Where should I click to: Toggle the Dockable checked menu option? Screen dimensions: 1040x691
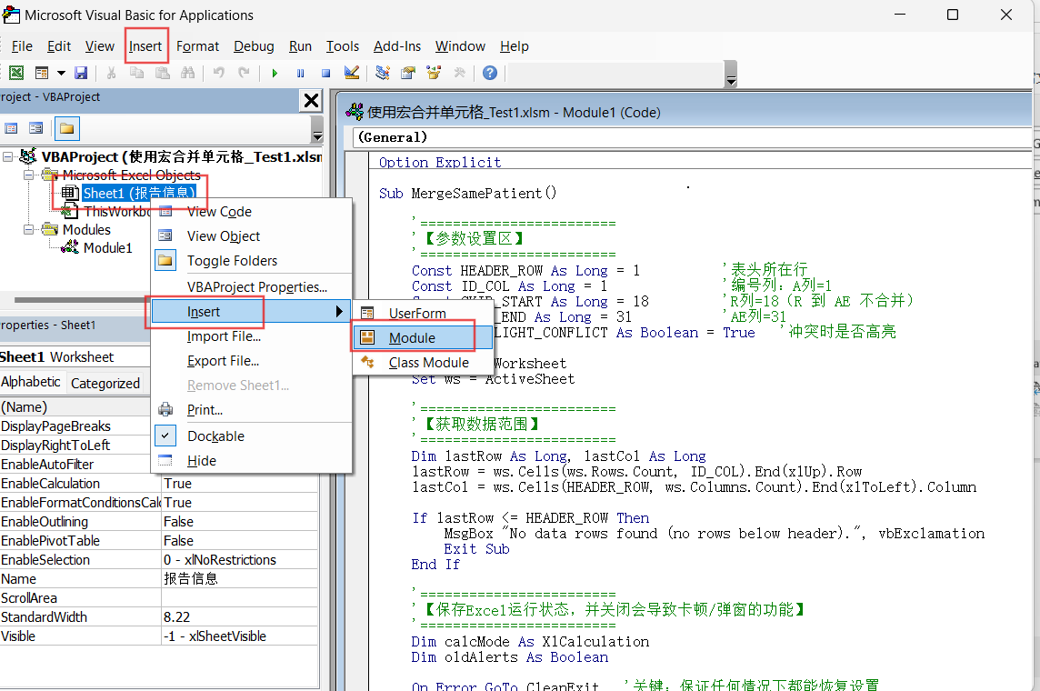click(252, 436)
